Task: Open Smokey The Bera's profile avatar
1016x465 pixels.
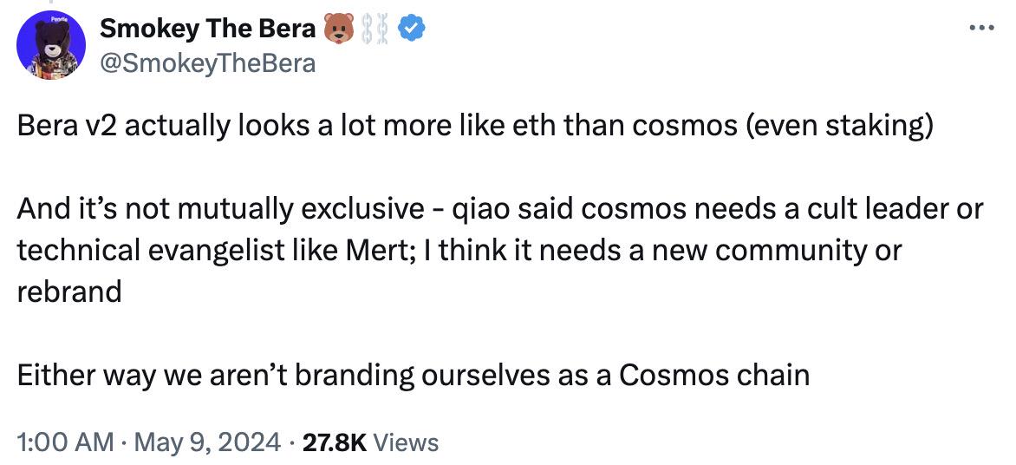Action: click(50, 45)
